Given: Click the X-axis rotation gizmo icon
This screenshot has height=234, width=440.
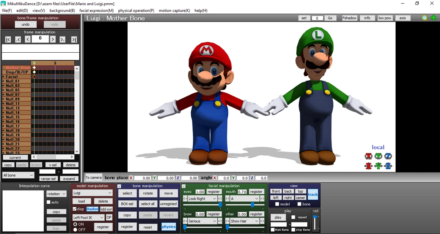Looking at the screenshot, I should pyautogui.click(x=368, y=156).
